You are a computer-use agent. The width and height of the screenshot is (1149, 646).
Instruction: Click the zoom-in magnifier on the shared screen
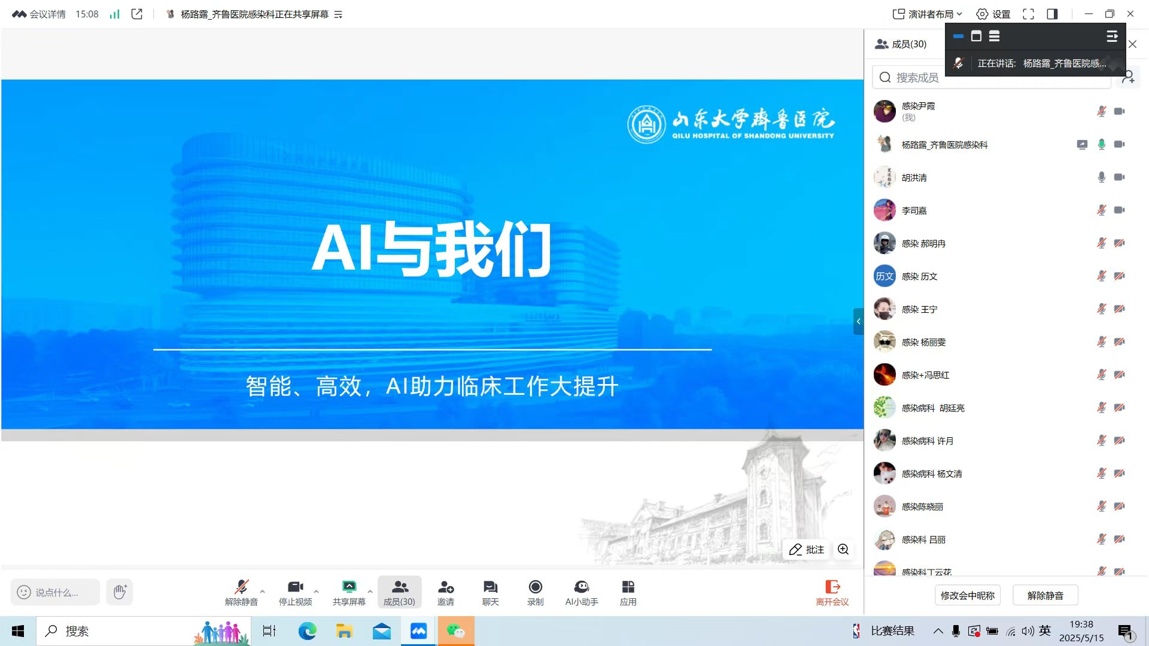[x=843, y=549]
